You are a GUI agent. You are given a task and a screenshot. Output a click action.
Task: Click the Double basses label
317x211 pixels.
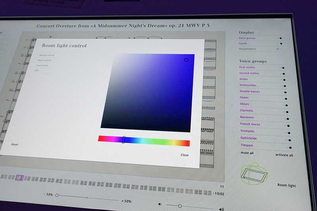coord(250,91)
